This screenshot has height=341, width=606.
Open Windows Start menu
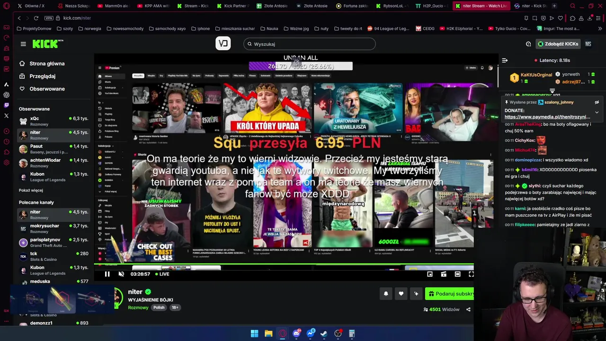point(254,333)
